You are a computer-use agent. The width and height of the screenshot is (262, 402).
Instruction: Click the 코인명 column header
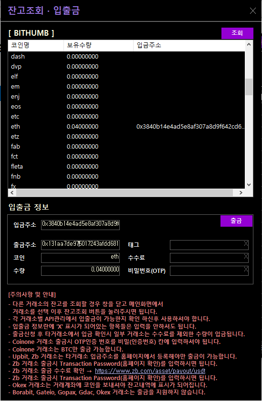tap(36, 45)
